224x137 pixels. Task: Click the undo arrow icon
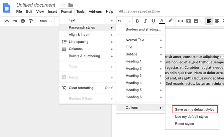pyautogui.click(x=7, y=21)
